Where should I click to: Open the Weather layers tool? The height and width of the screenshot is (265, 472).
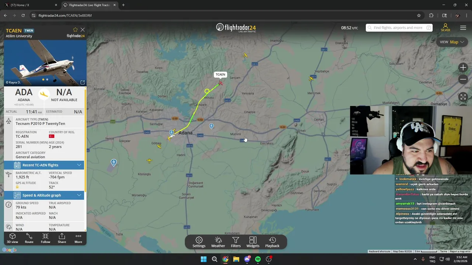click(218, 242)
